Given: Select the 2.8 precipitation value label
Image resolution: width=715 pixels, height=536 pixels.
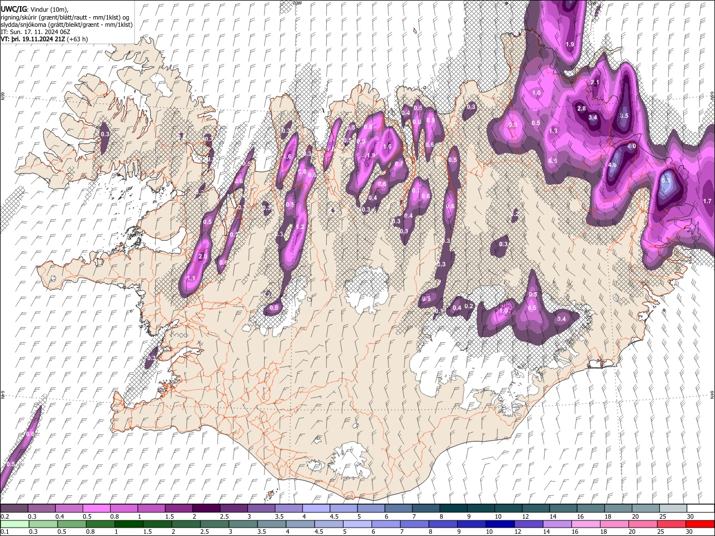Looking at the screenshot, I should pyautogui.click(x=581, y=108).
